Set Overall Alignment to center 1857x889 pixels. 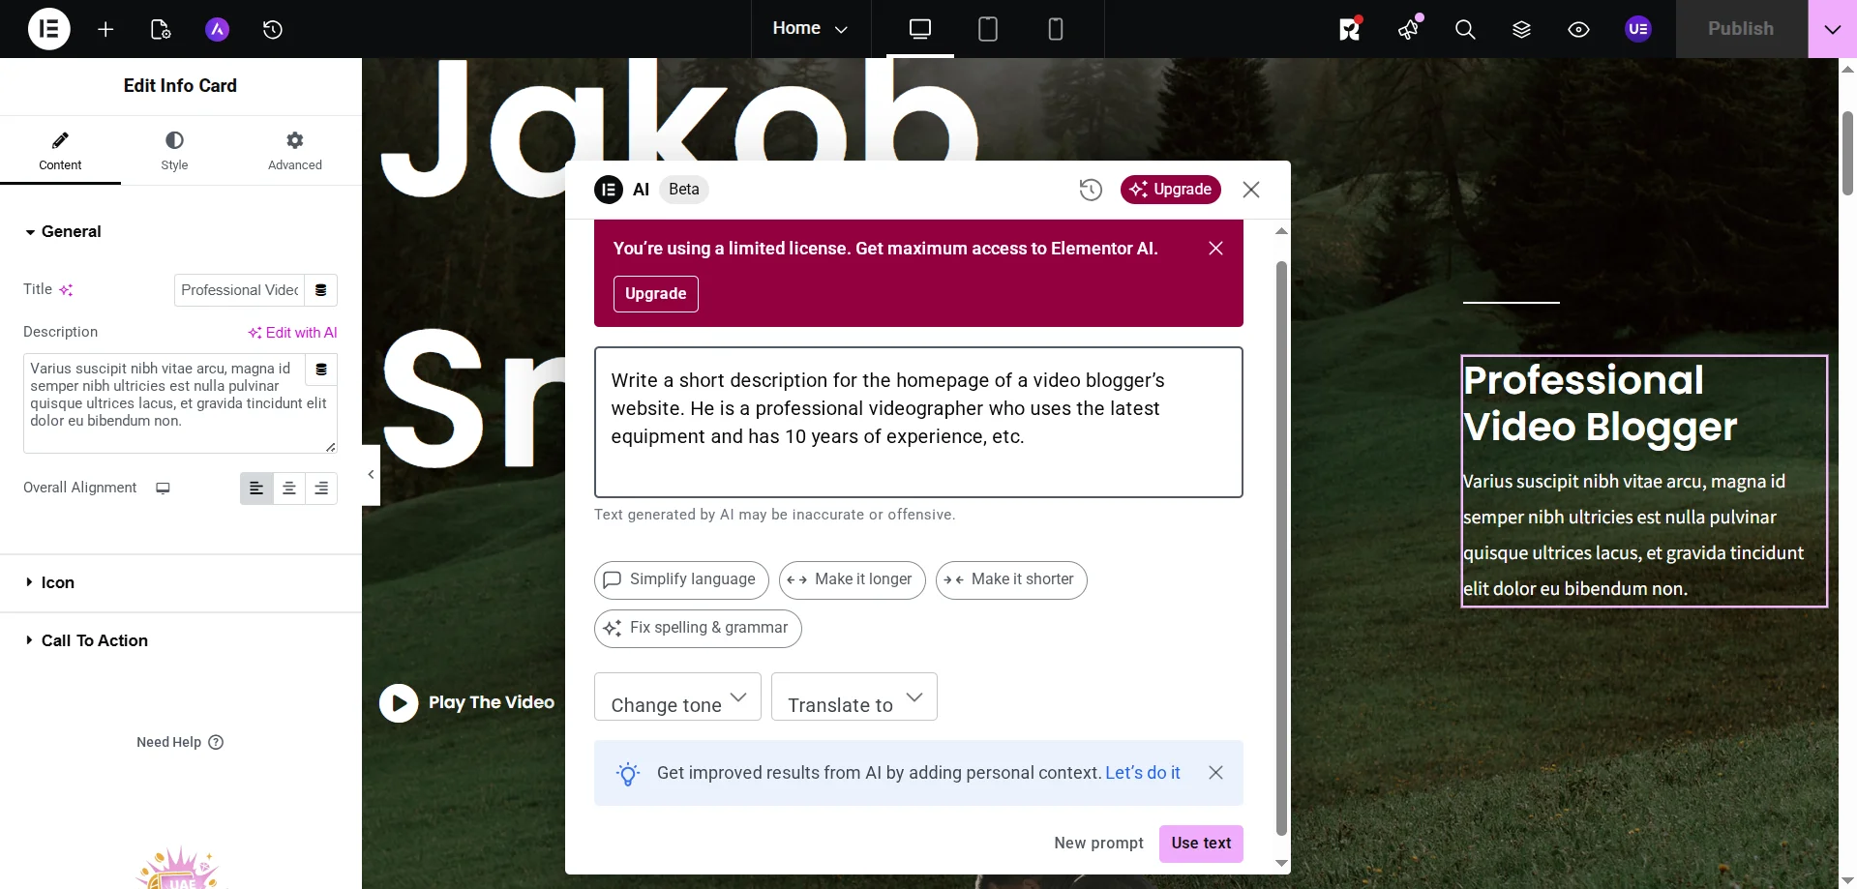288,488
